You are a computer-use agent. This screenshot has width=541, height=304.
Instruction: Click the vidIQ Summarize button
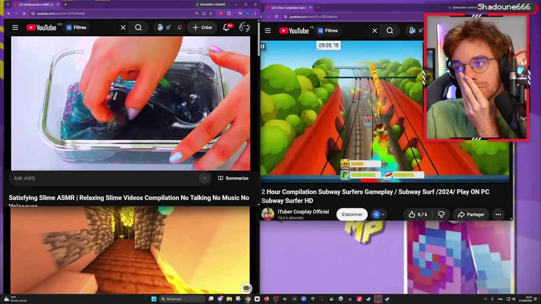233,178
